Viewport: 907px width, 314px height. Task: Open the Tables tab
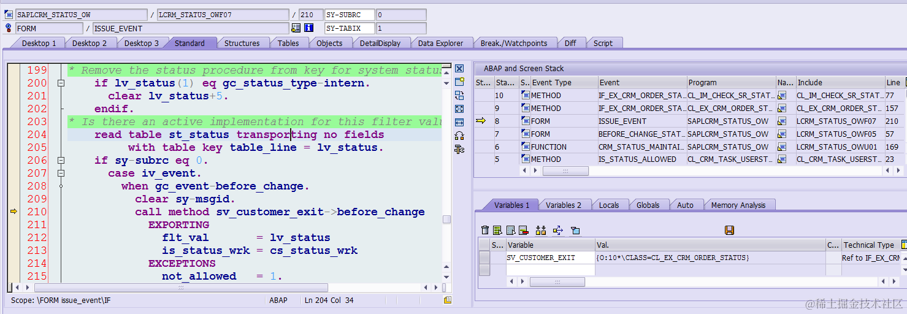(288, 43)
